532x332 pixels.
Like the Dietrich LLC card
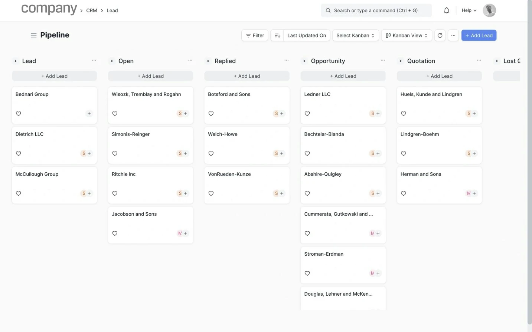point(19,153)
